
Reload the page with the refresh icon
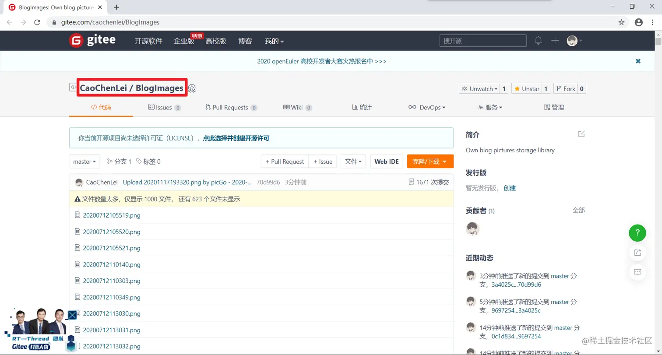[x=37, y=22]
